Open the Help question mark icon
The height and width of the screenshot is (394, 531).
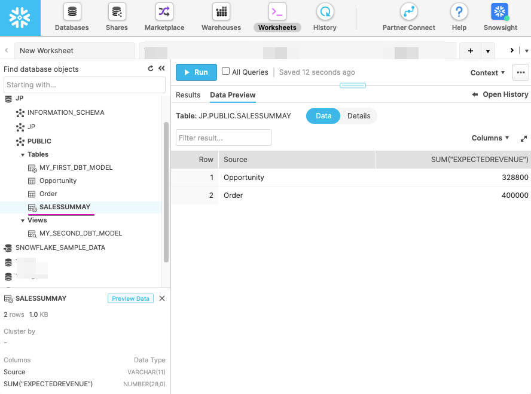click(459, 12)
